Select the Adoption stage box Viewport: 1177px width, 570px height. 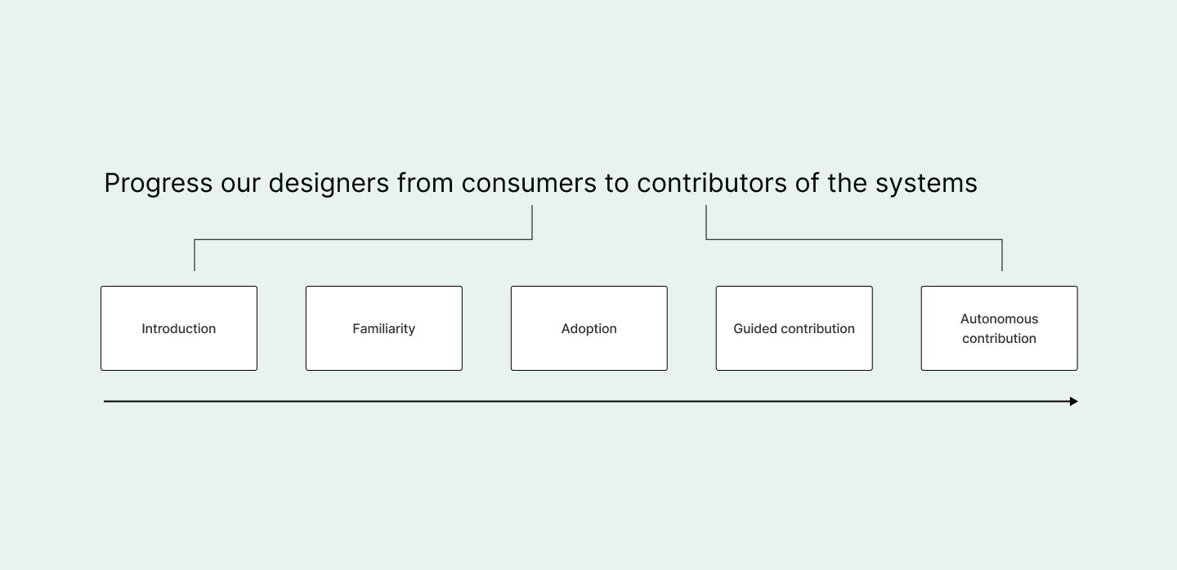(x=589, y=328)
